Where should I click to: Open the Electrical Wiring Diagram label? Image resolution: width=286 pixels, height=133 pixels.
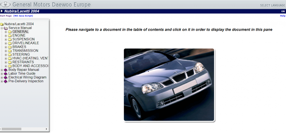[27, 77]
